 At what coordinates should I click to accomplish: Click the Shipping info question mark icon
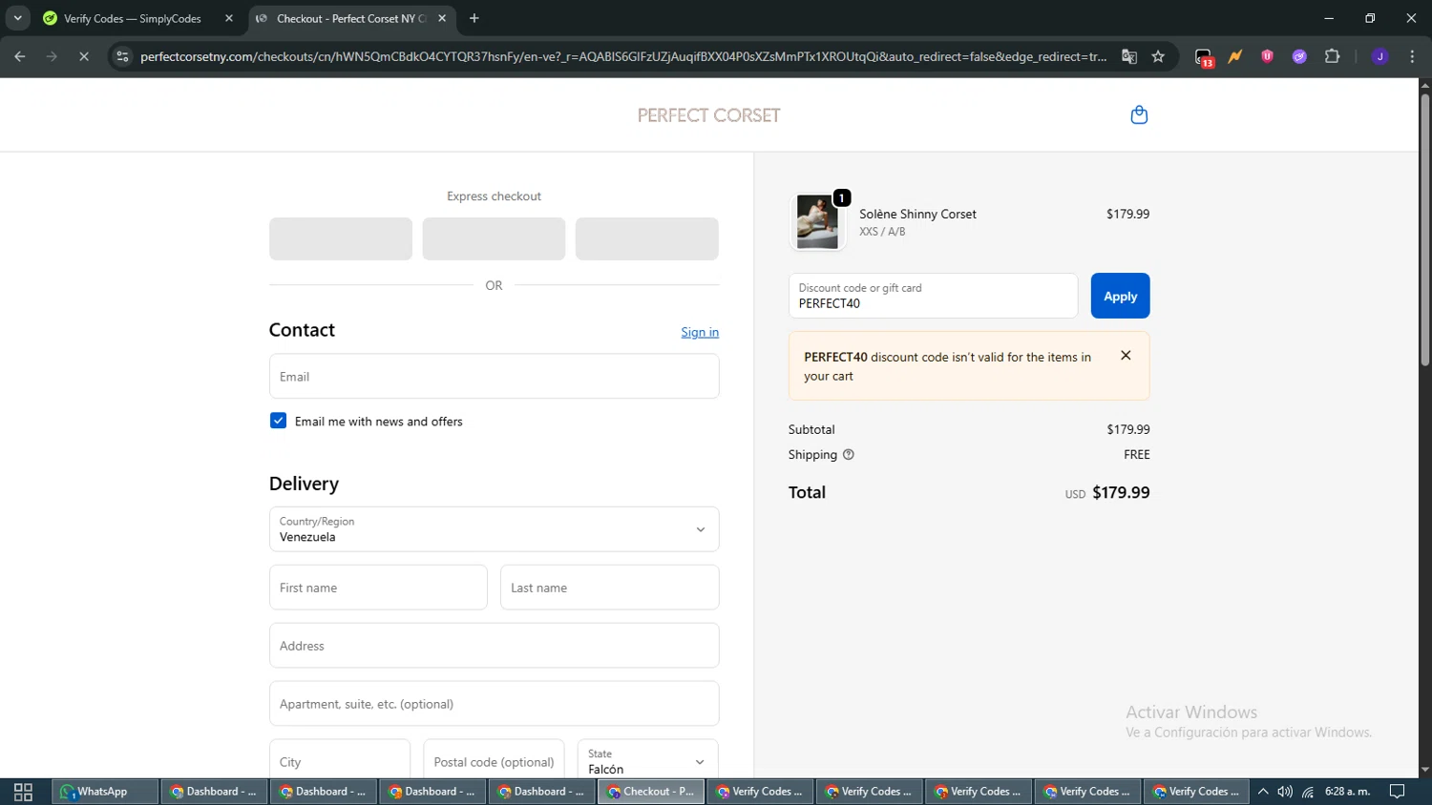pos(849,455)
